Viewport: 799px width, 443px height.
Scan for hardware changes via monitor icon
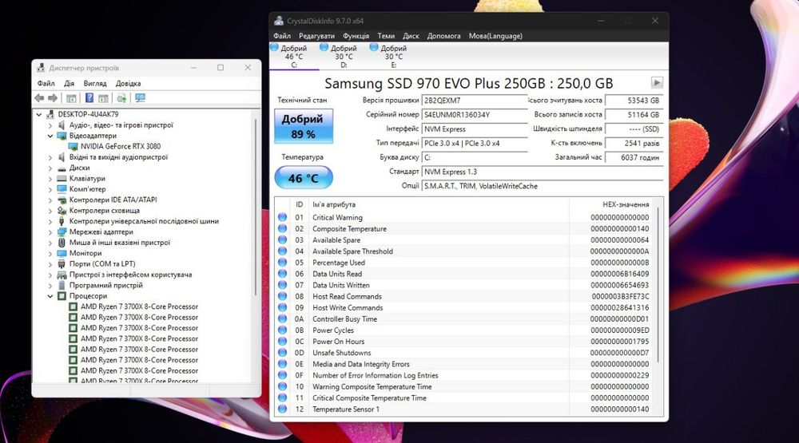click(140, 97)
